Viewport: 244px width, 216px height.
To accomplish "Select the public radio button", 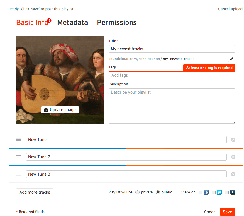I will click(158, 192).
